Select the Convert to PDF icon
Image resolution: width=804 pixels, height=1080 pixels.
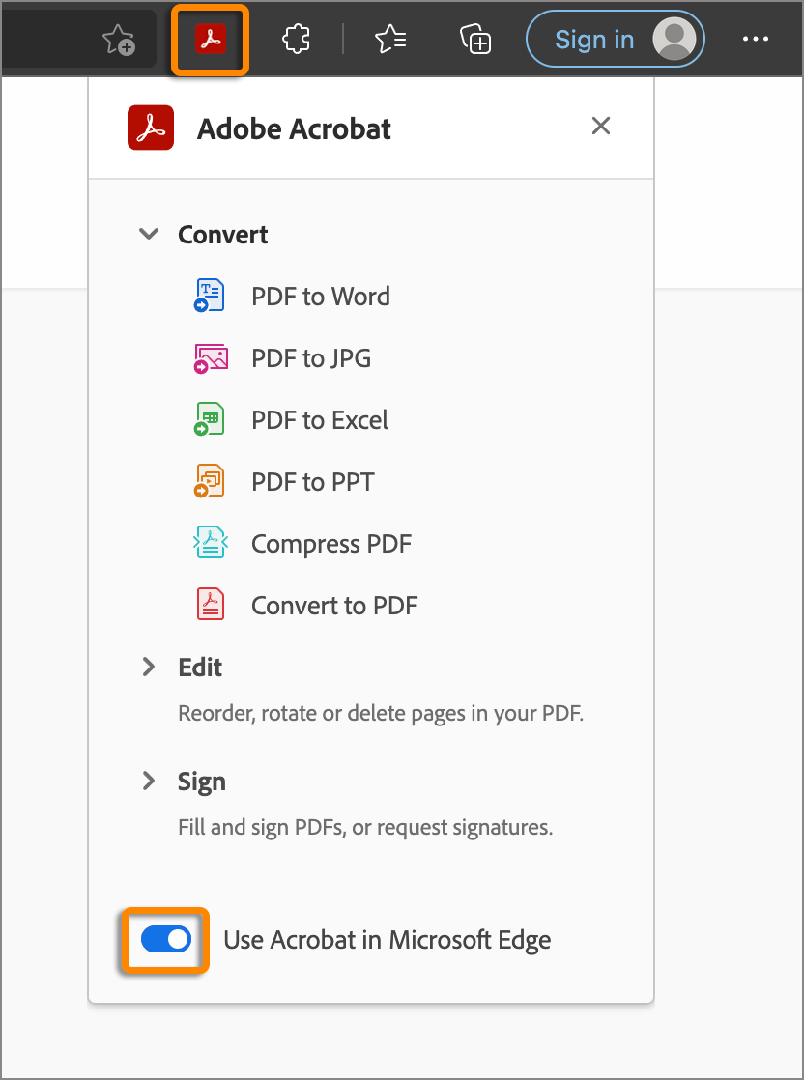point(210,605)
